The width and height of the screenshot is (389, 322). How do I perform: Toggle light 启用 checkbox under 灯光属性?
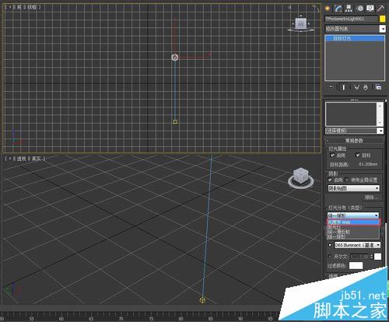(x=332, y=155)
